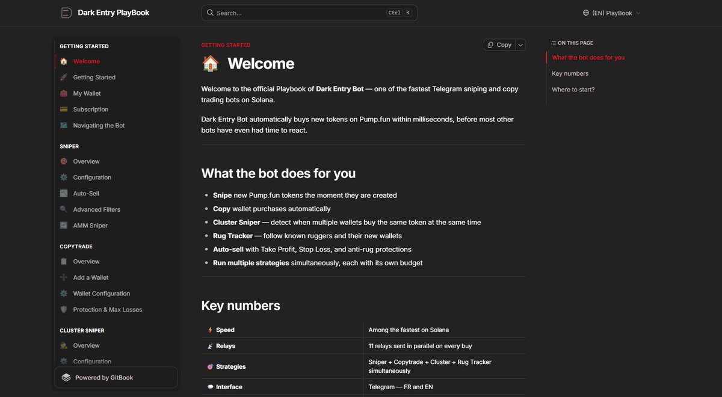The height and width of the screenshot is (397, 722).
Task: Click the target icon in Strategies row
Action: pos(210,366)
